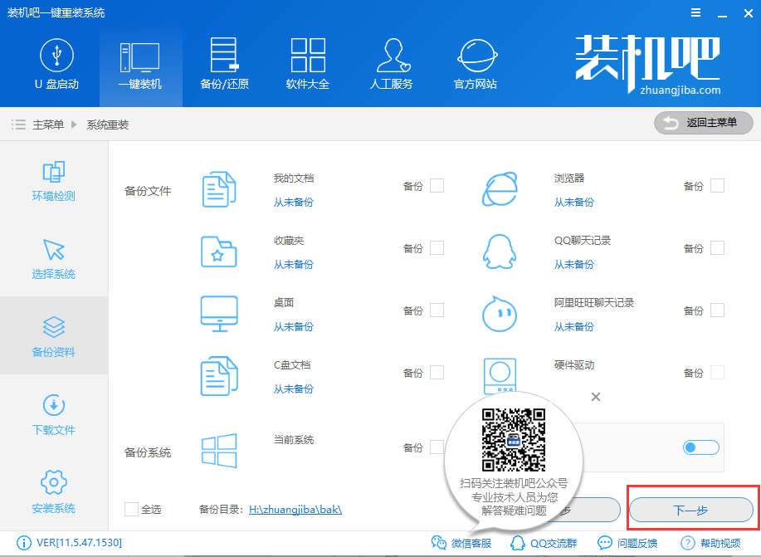This screenshot has width=761, height=557.
Task: Click the QQ聊天记录 penguin icon
Action: point(500,252)
